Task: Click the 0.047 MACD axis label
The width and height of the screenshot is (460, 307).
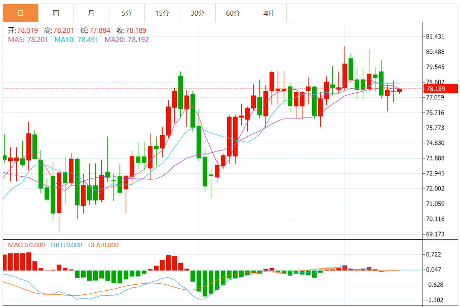Action: click(x=433, y=270)
